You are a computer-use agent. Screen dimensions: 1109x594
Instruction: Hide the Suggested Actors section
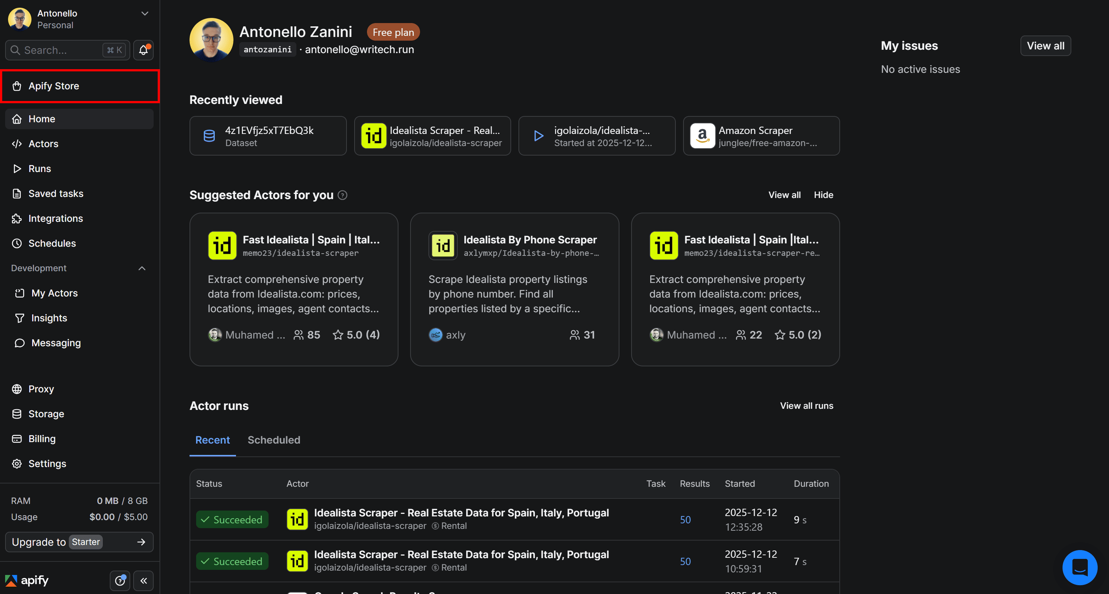click(823, 195)
